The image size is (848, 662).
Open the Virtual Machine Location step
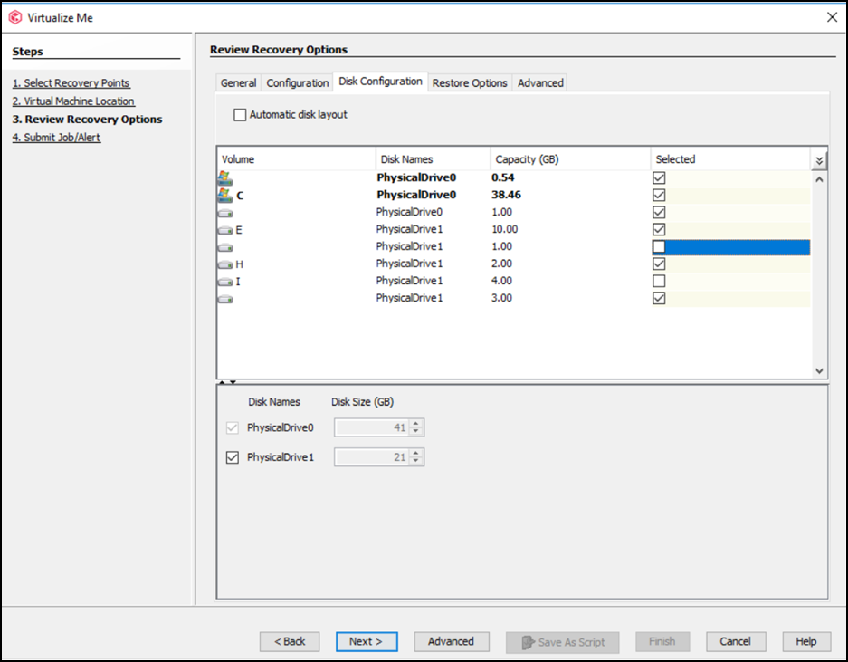(x=73, y=101)
